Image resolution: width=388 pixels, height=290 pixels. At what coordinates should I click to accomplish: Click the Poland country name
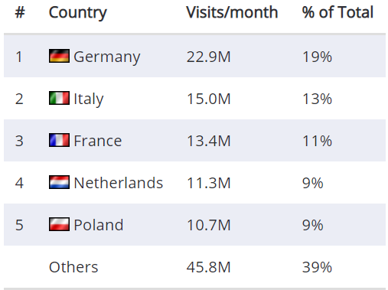pyautogui.click(x=99, y=225)
